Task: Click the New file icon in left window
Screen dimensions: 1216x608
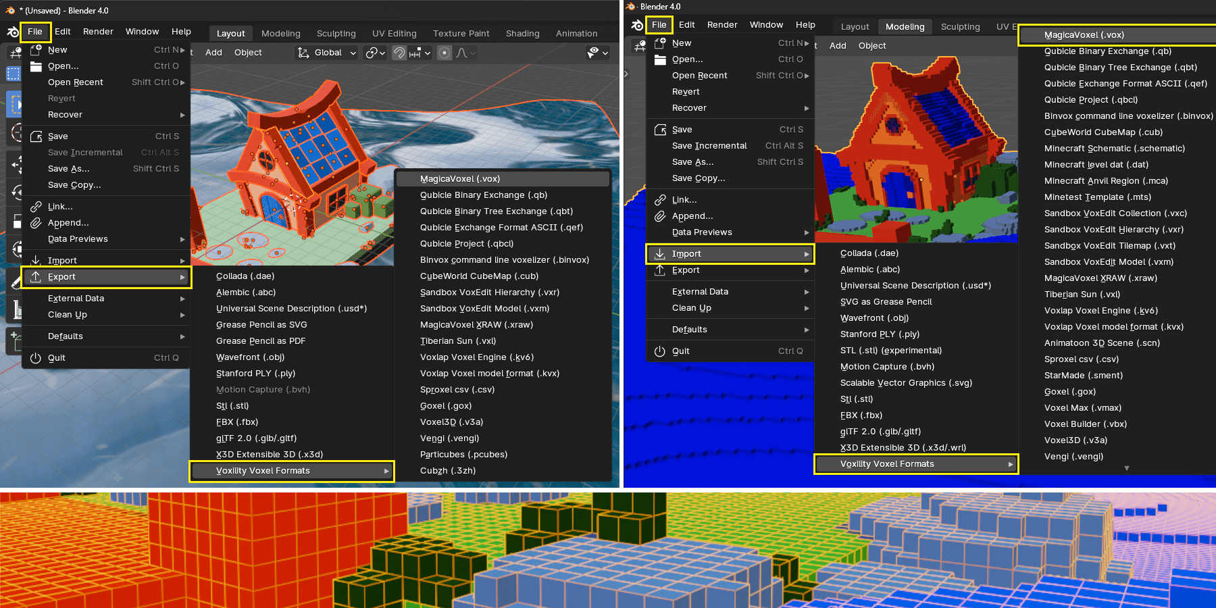Action: [x=36, y=49]
